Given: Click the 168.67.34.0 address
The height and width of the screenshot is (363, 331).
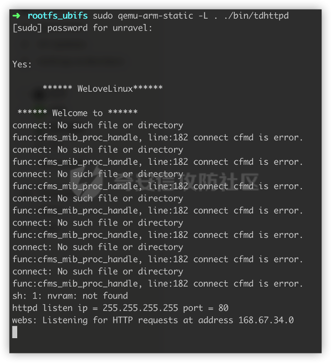Looking at the screenshot, I should pos(266,320).
